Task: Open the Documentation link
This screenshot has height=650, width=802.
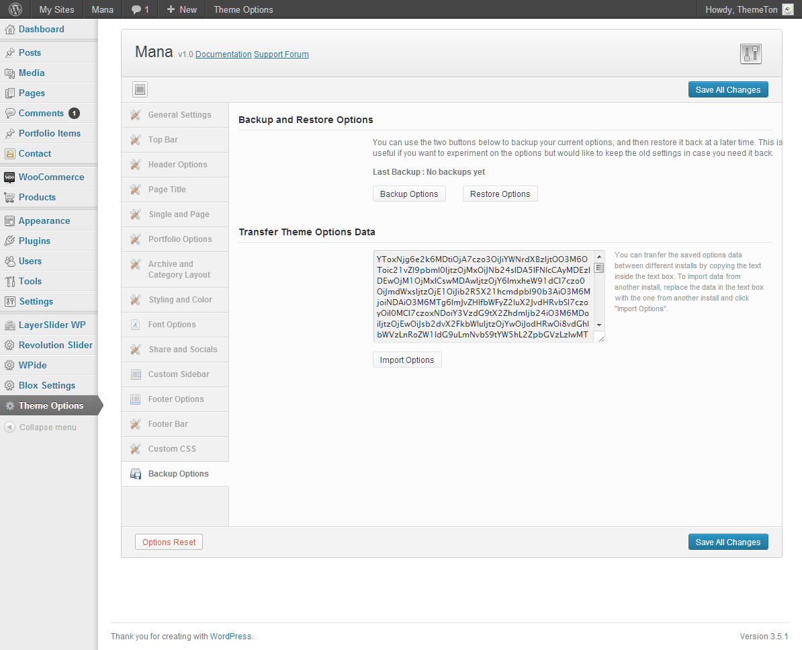Action: pyautogui.click(x=223, y=54)
